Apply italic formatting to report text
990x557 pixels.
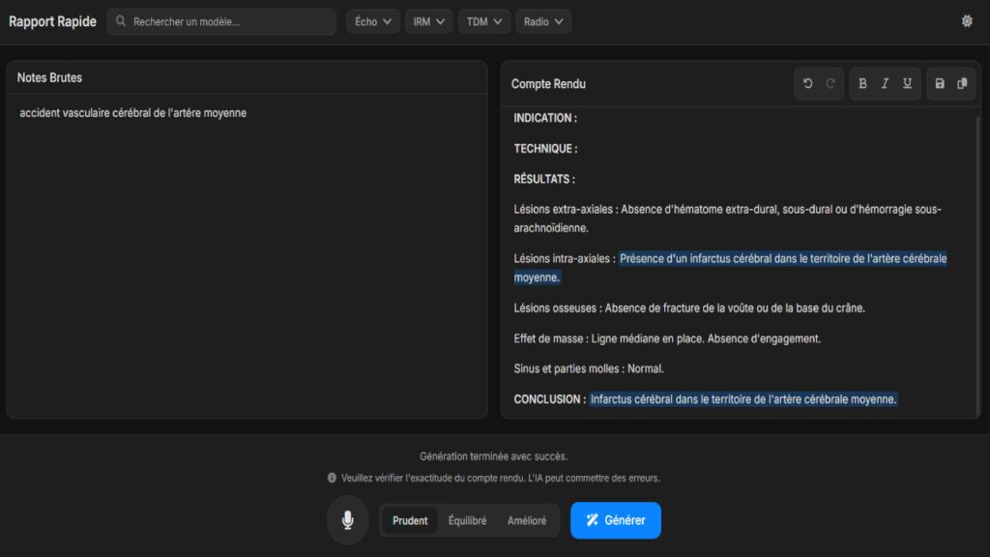(x=885, y=84)
